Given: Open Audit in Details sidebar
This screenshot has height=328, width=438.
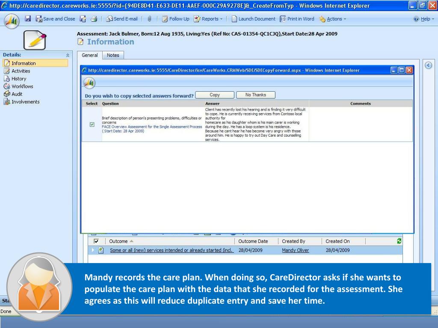Looking at the screenshot, I should pos(13,94).
